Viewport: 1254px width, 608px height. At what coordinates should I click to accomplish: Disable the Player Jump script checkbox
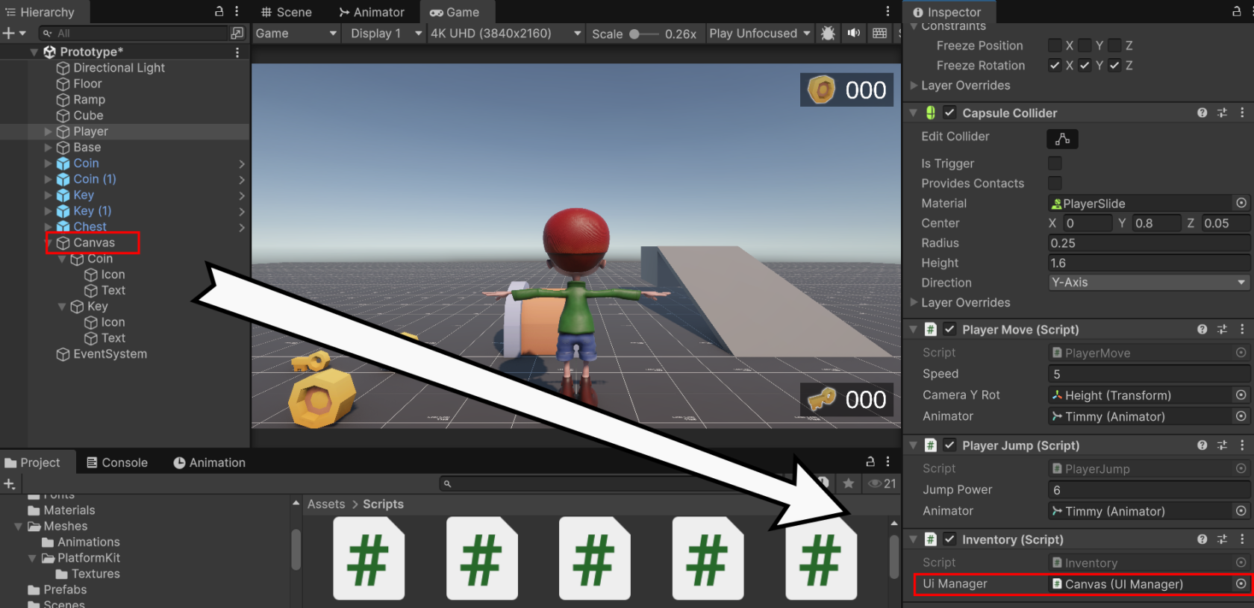(x=949, y=445)
